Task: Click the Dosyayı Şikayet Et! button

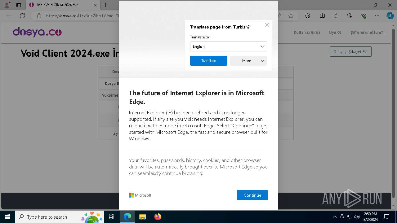Action: coord(350,52)
